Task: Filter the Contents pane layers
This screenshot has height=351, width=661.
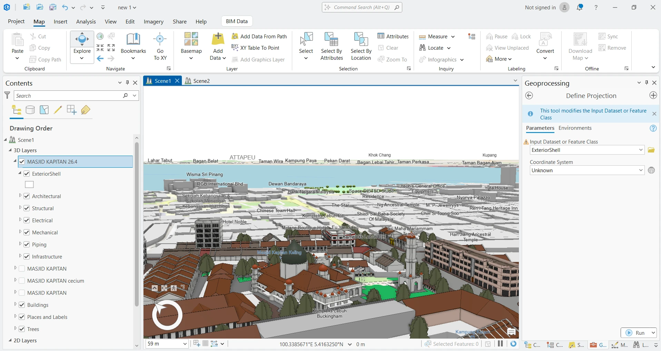Action: click(7, 95)
